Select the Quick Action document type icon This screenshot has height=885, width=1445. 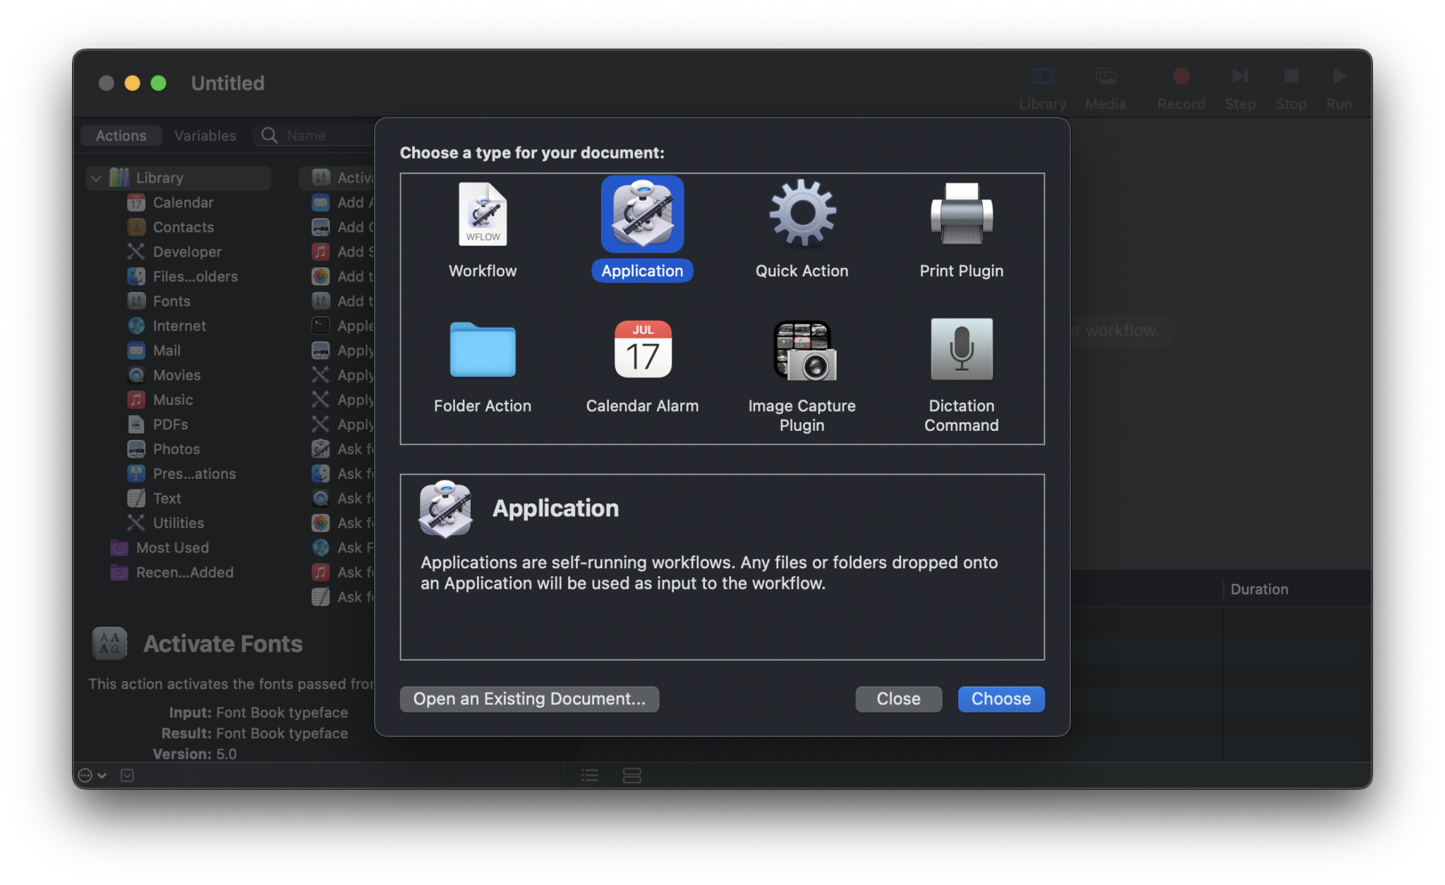coord(802,214)
